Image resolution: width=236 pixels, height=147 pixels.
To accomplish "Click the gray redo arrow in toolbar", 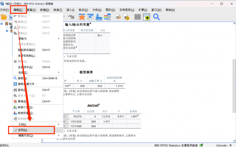I will [x=71, y=17].
